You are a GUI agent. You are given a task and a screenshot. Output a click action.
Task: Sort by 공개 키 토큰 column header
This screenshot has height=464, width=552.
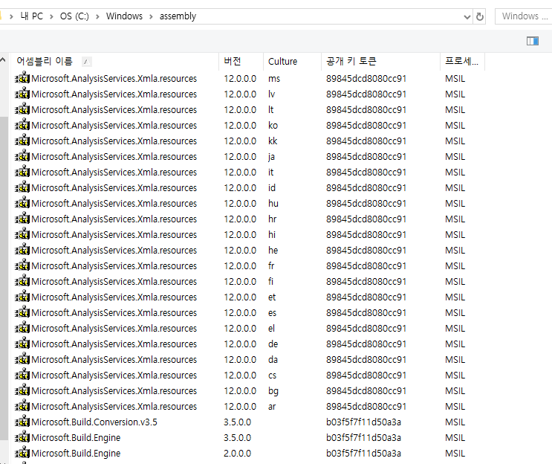(380, 61)
